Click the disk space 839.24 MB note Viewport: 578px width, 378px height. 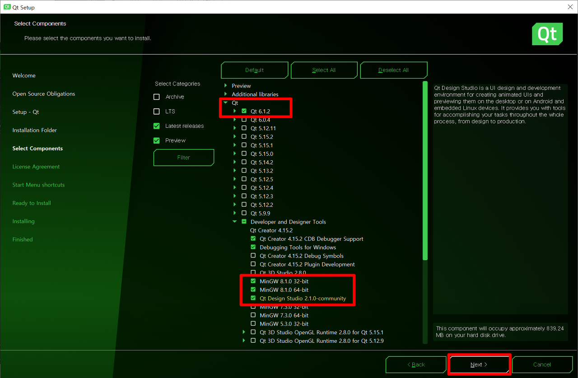[500, 332]
